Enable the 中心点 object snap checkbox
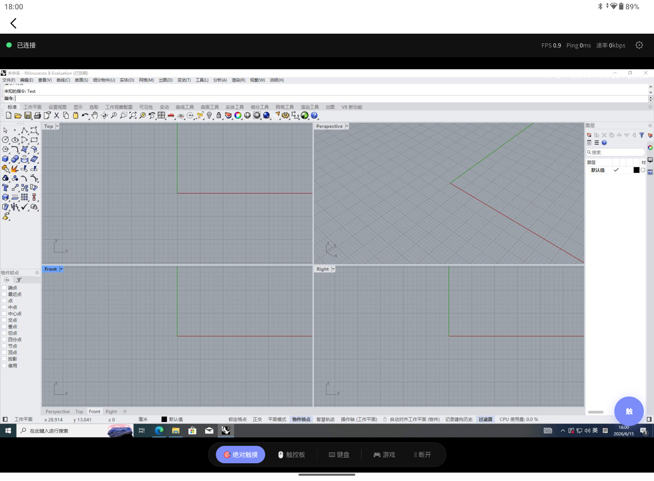Viewport: 654px width, 481px height. point(4,314)
